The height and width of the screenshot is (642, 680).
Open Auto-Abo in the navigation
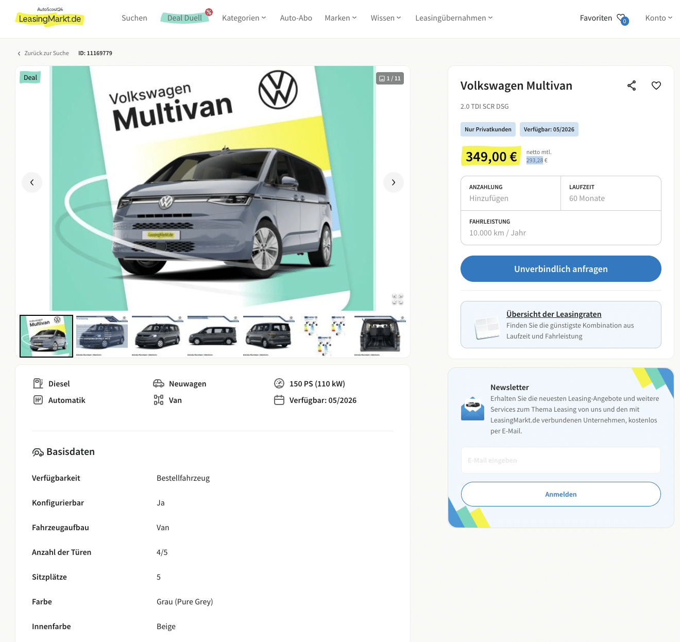(296, 18)
